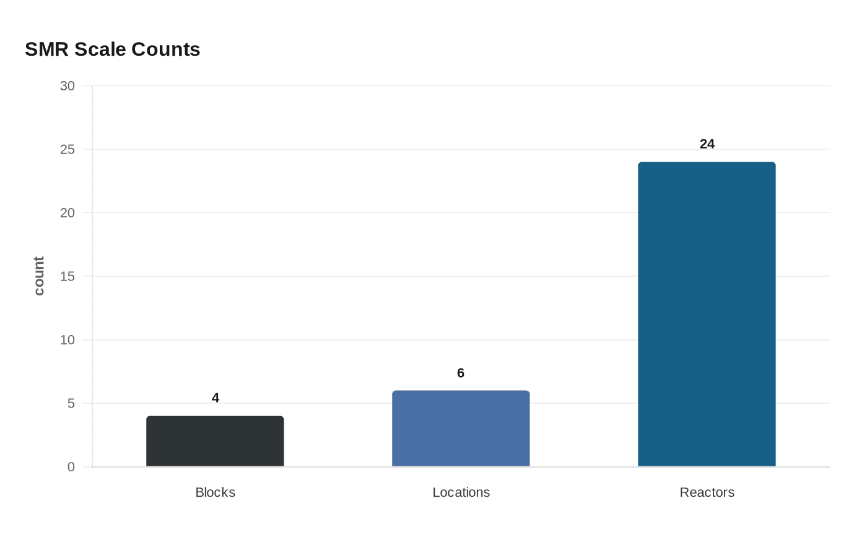The height and width of the screenshot is (545, 867).
Task: Click the Locations x-axis label
Action: 461,492
